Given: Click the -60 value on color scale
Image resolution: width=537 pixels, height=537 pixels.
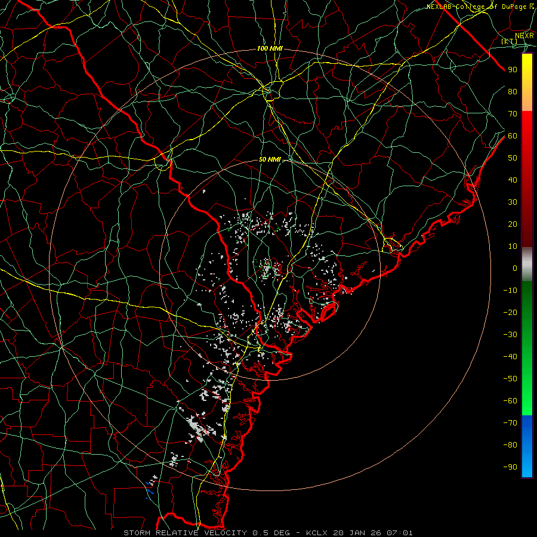Looking at the screenshot, I should tap(510, 401).
